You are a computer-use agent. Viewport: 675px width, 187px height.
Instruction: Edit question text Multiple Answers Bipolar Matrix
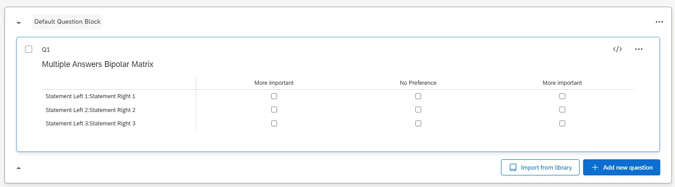(x=98, y=64)
